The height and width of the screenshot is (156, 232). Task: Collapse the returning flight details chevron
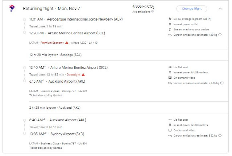pos(221,9)
